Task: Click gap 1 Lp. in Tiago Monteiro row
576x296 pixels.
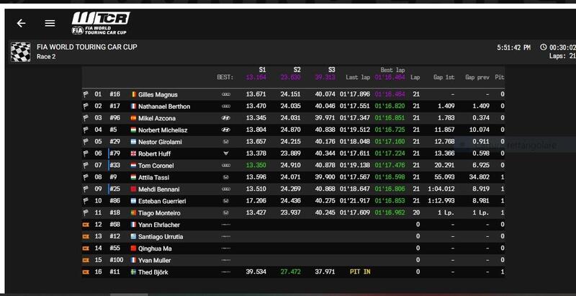Action: 446,212
